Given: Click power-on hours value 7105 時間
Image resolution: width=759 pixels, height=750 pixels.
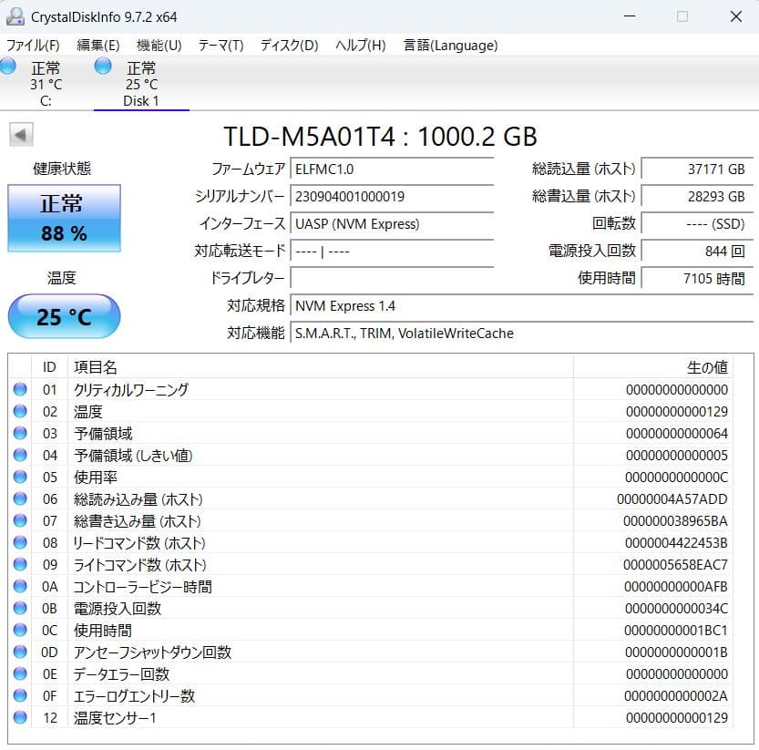Looking at the screenshot, I should pyautogui.click(x=697, y=279).
